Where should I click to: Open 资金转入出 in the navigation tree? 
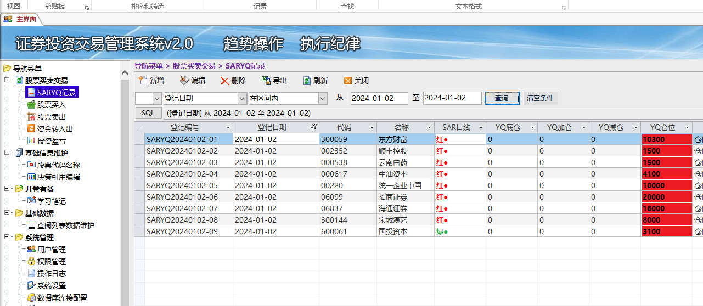pyautogui.click(x=50, y=129)
